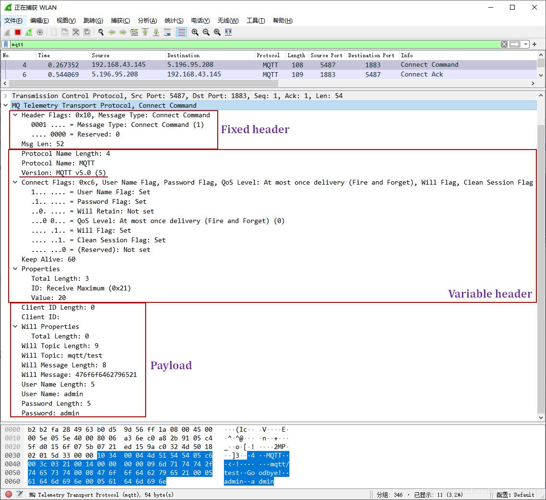This screenshot has width=546, height=500.
Task: Find a packet using the magnifier icon
Action: [x=101, y=32]
